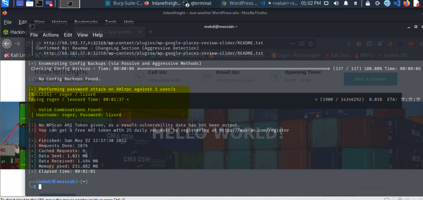
Task: Click the lock screen padlock icon
Action: point(367,4)
